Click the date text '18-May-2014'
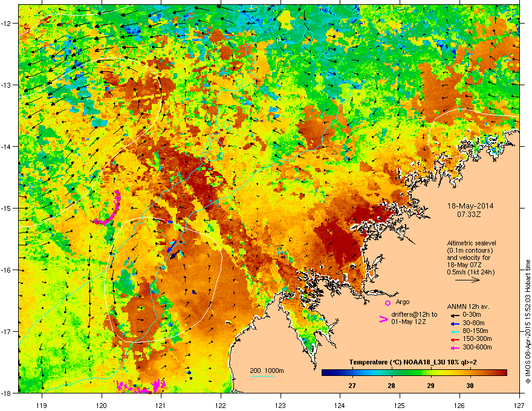Screen dimensions: 532x411 470,206
